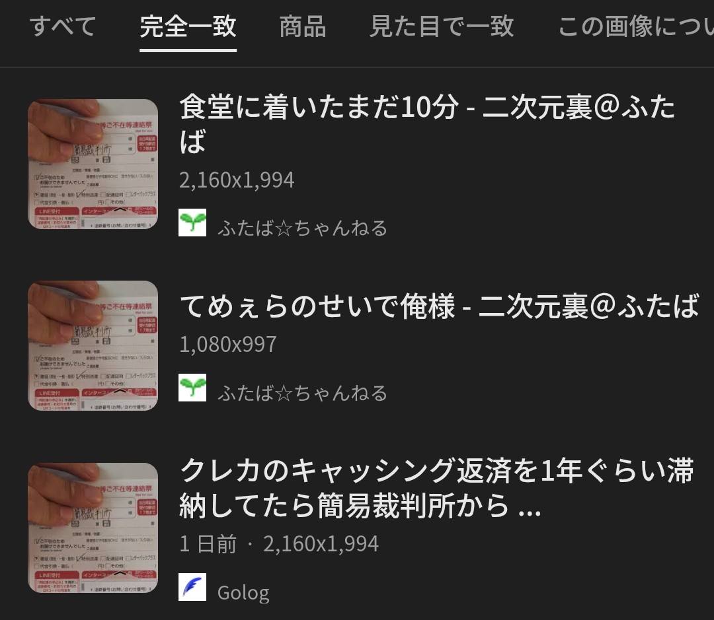Open the てめぇらのせいで俺様 result title
Image resolution: width=714 pixels, height=620 pixels.
pos(440,306)
